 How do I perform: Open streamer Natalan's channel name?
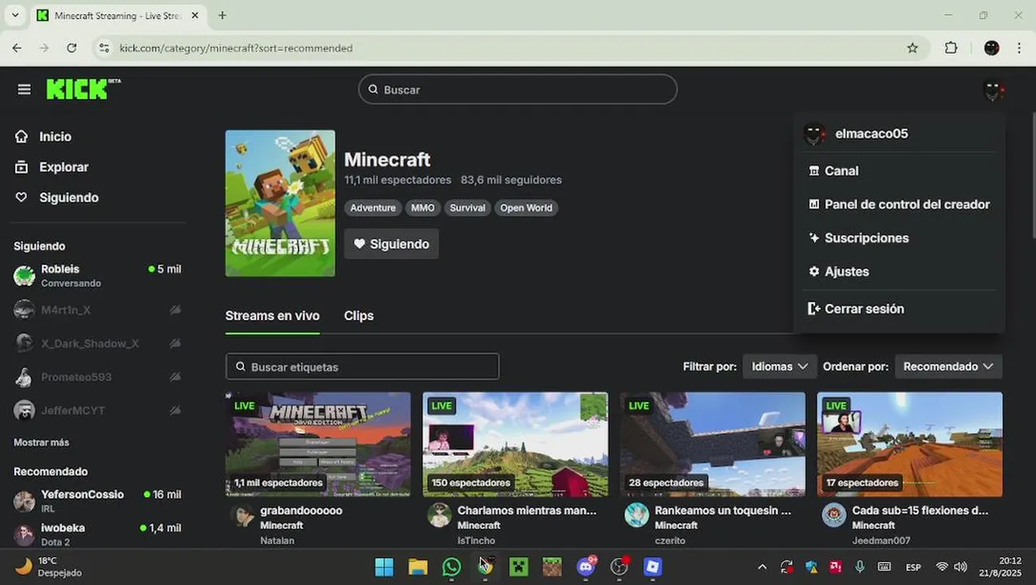(277, 540)
